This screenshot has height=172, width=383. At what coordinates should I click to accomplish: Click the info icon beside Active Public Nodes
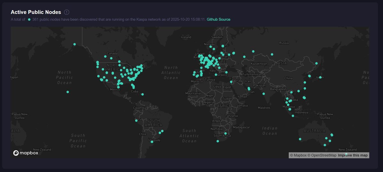pos(66,12)
